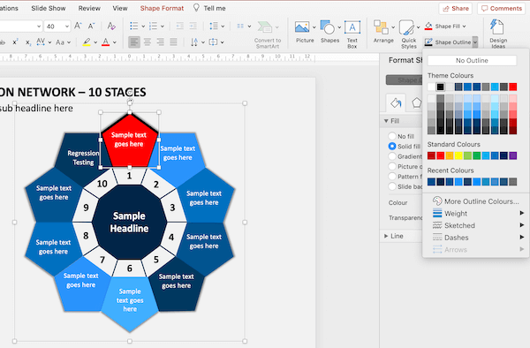Viewport: 530px width, 348px height.
Task: Collapse the Fill section
Action: (386, 121)
